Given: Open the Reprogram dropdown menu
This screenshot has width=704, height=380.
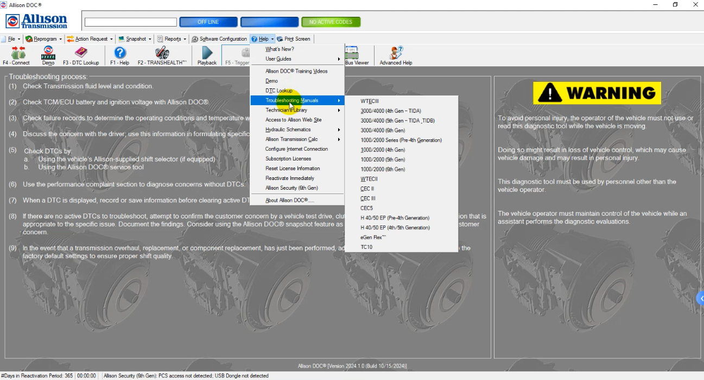Looking at the screenshot, I should click(44, 39).
